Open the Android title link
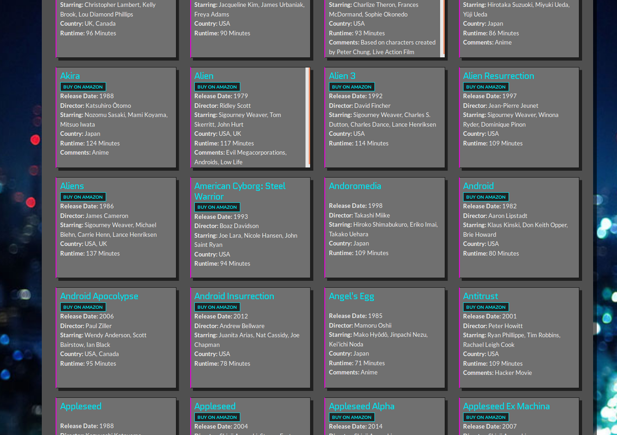The image size is (617, 435). tap(478, 186)
